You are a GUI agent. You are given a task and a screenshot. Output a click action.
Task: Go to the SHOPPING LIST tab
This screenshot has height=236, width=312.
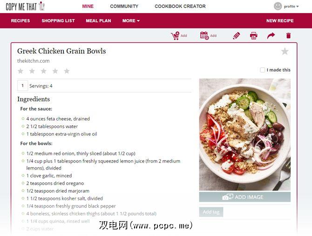pos(58,20)
